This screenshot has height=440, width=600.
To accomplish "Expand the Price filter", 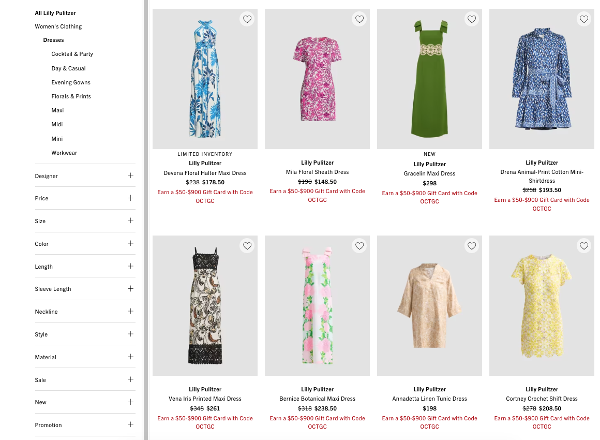I will 85,198.
